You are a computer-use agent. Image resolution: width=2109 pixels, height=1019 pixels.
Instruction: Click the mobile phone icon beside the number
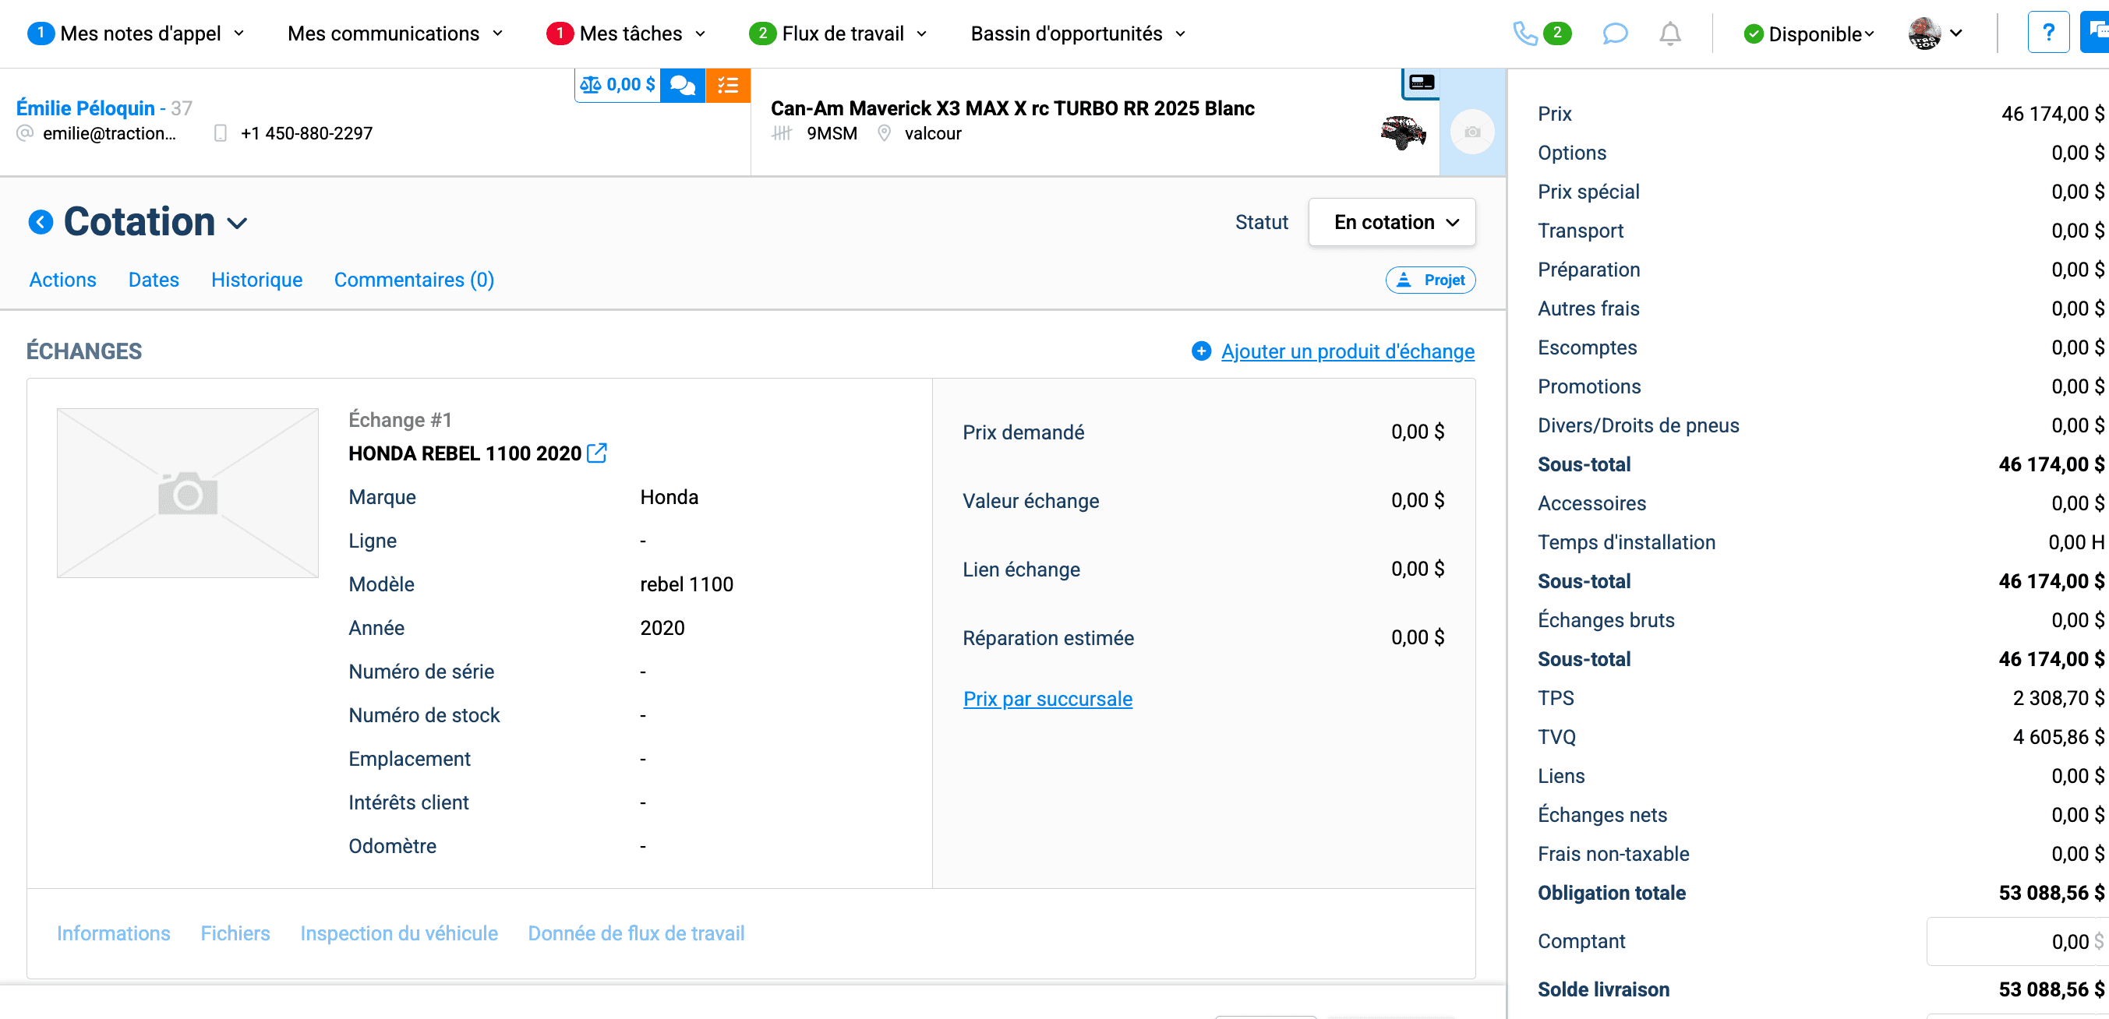pos(221,133)
